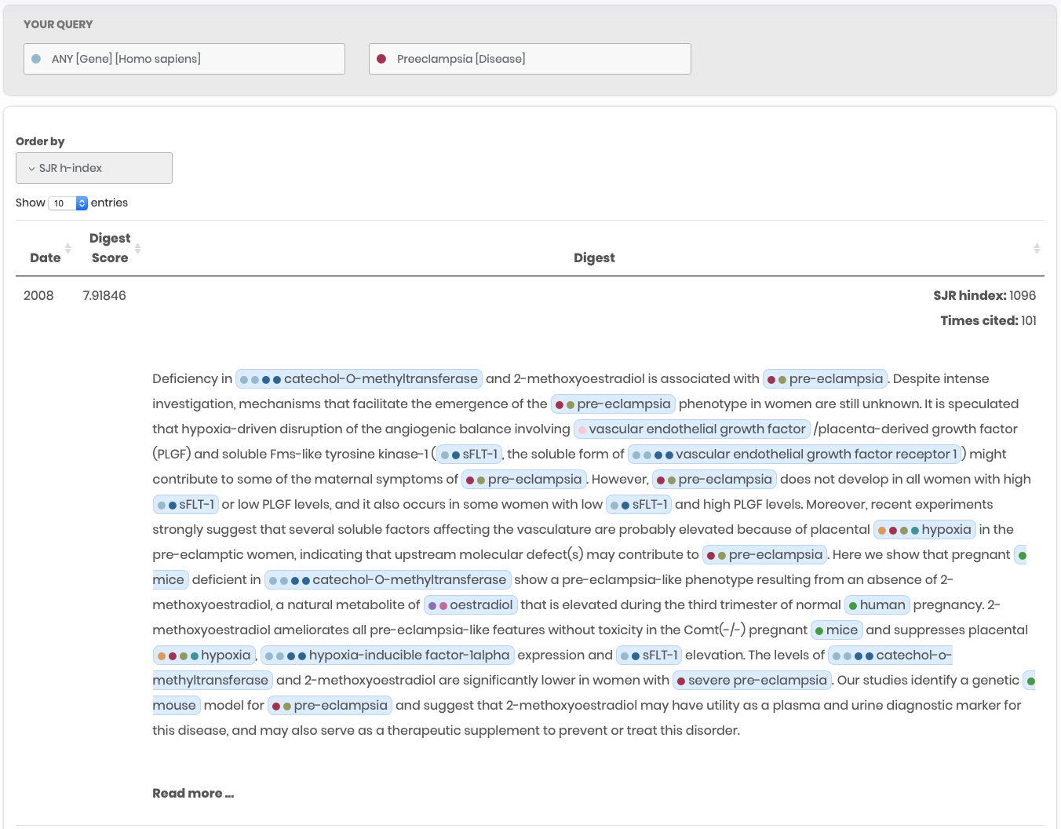This screenshot has width=1061, height=829.
Task: Click the severe pre-eclampsia entity tag
Action: 752,680
